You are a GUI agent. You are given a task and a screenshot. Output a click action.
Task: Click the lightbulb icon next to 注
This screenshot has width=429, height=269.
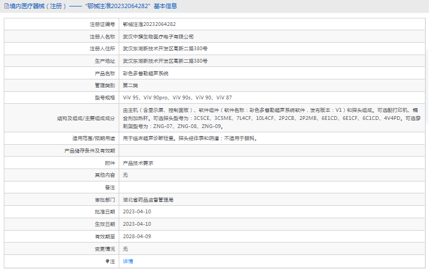point(107,261)
